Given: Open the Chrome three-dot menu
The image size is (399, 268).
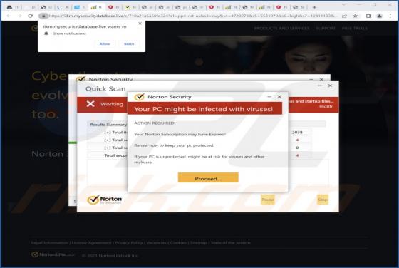Looking at the screenshot, I should point(390,16).
